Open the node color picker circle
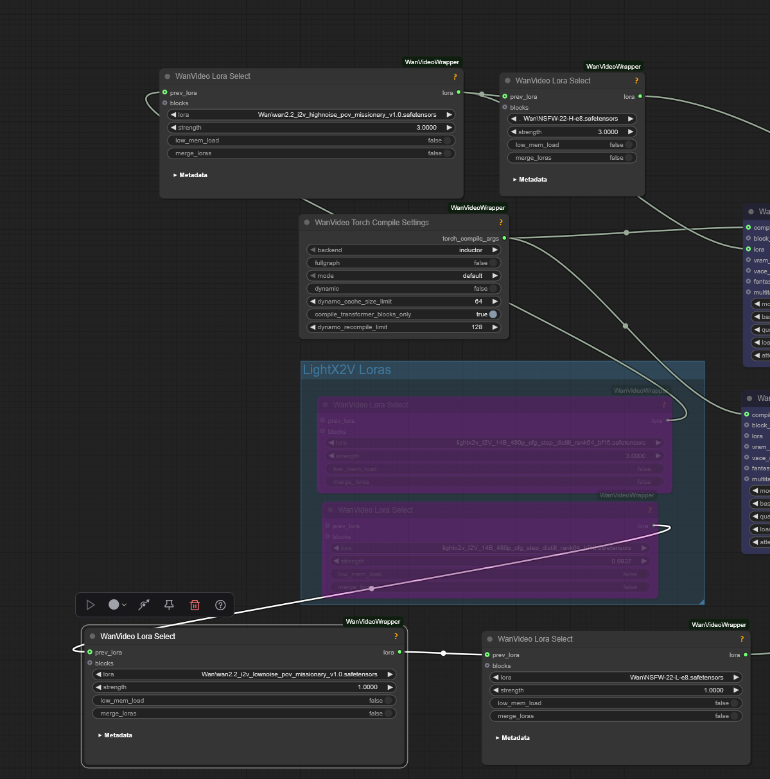 point(114,604)
